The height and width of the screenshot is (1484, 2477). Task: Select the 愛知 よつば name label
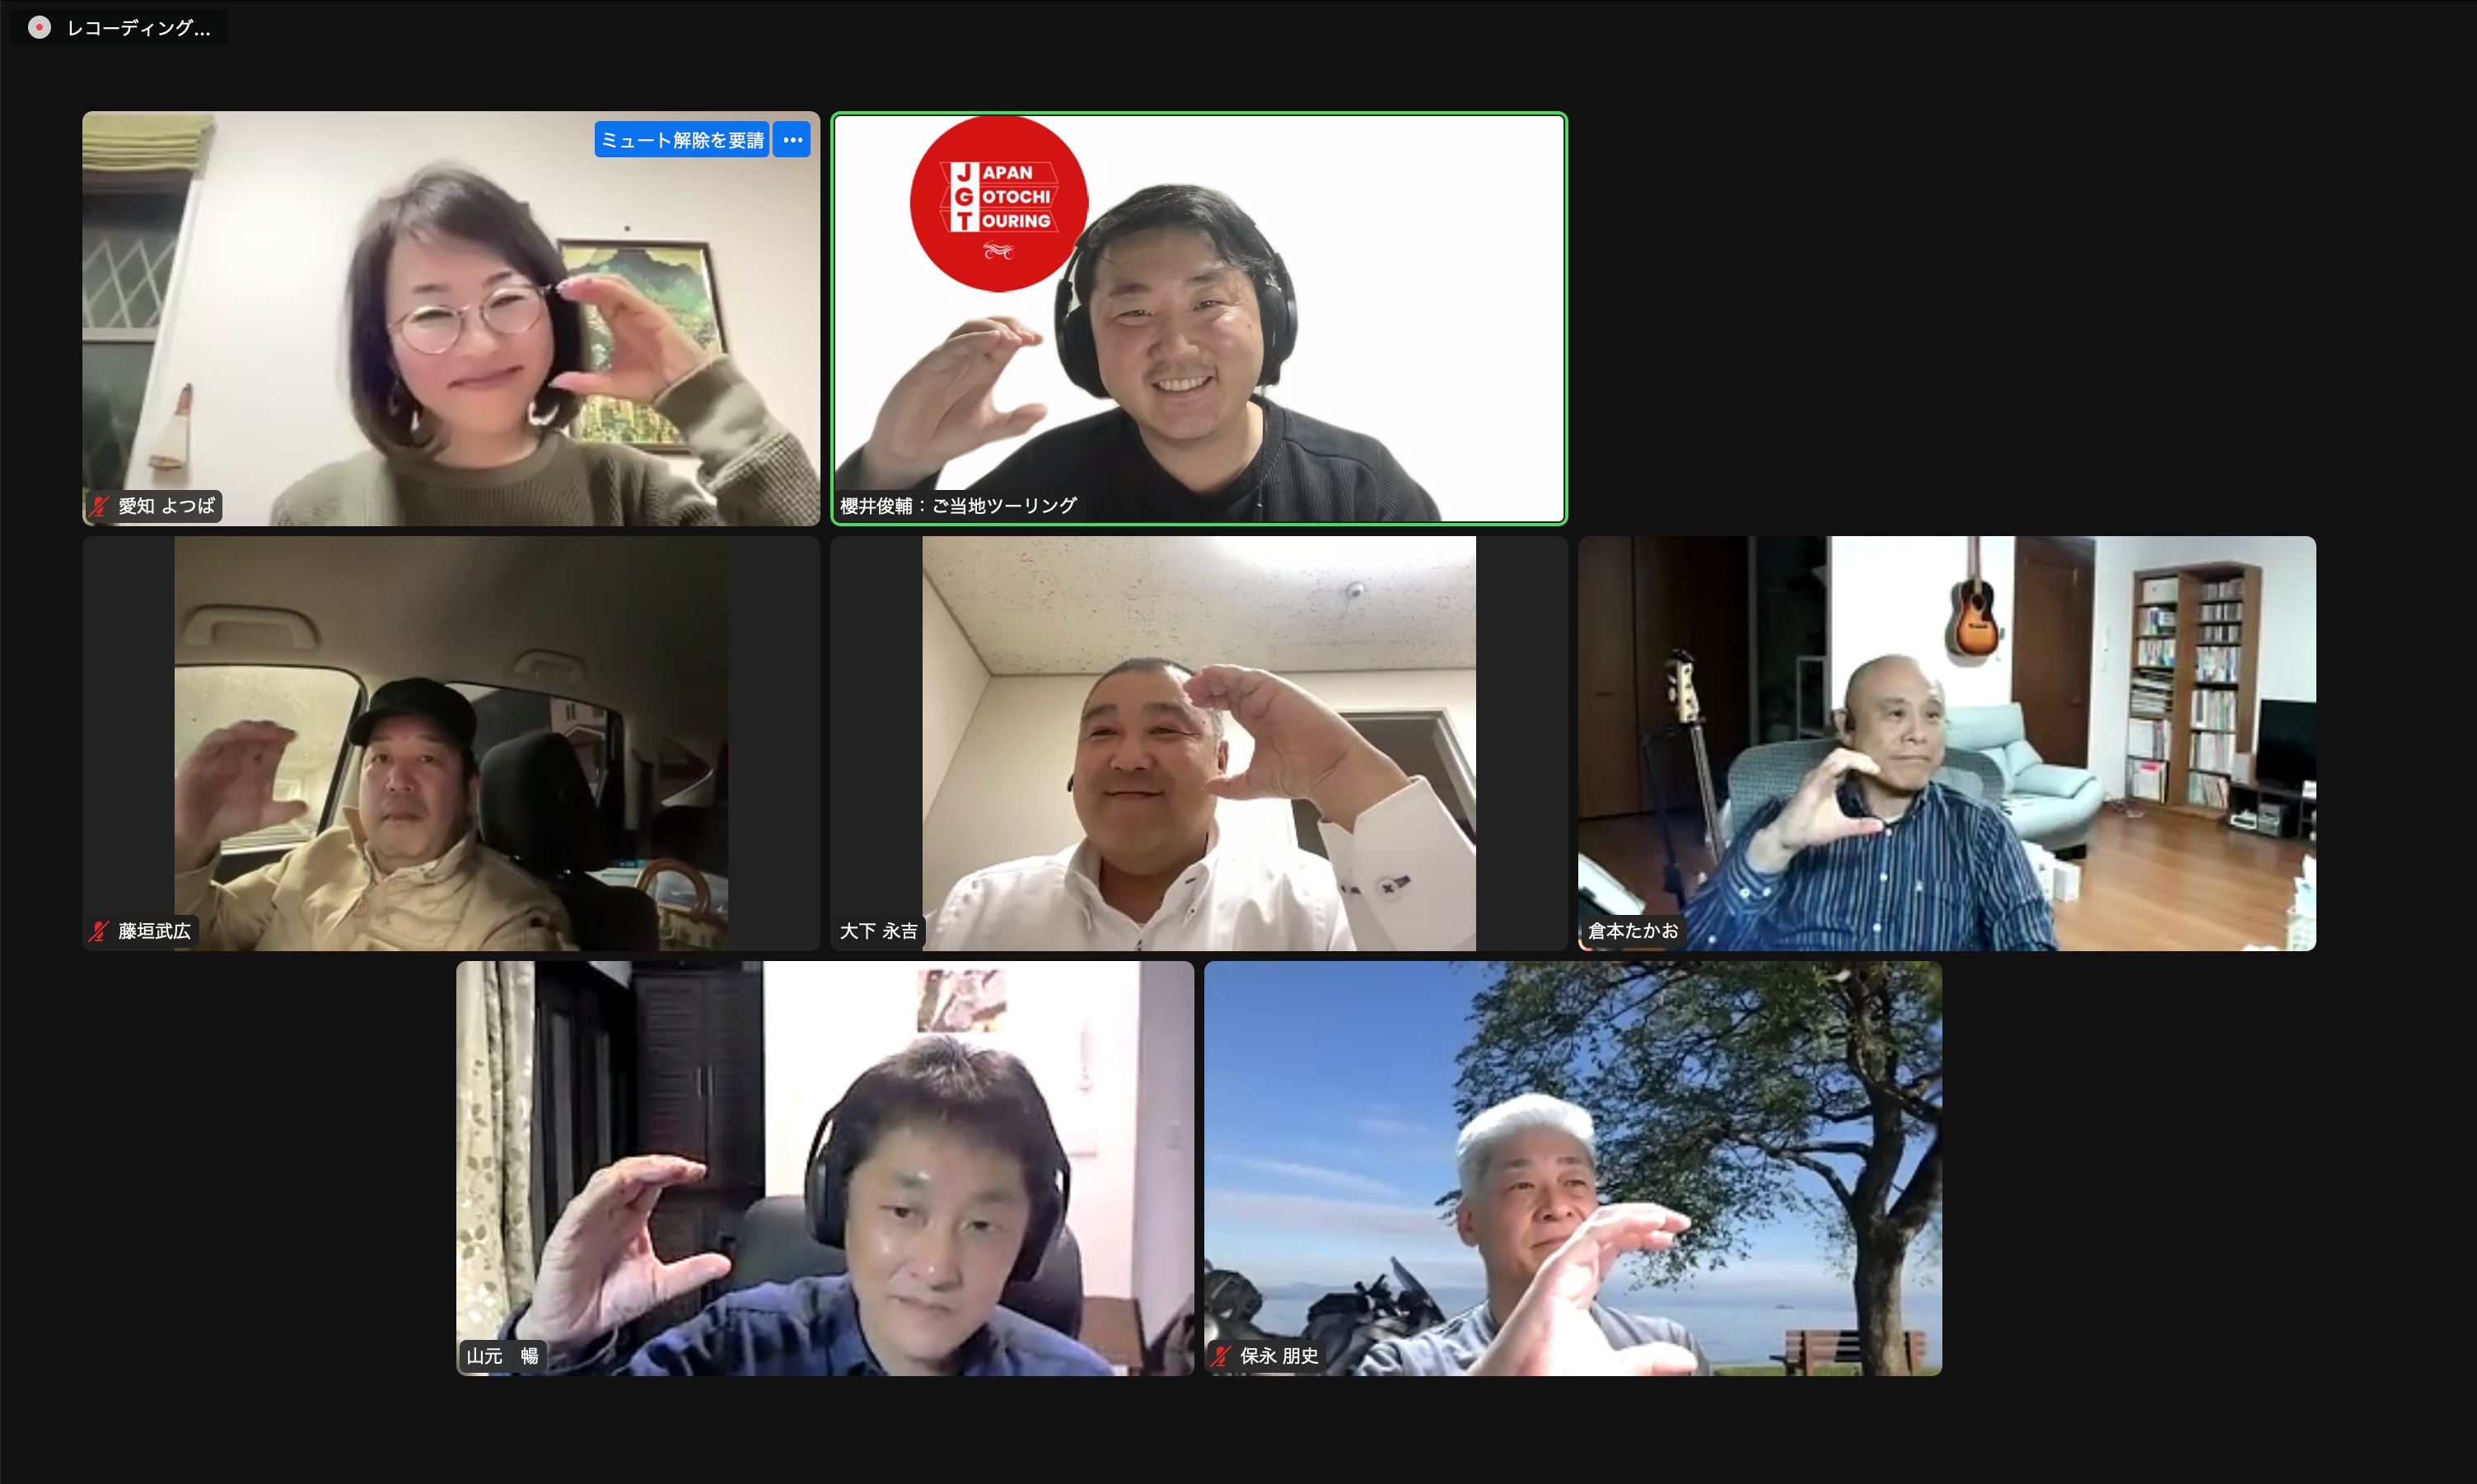tap(166, 506)
